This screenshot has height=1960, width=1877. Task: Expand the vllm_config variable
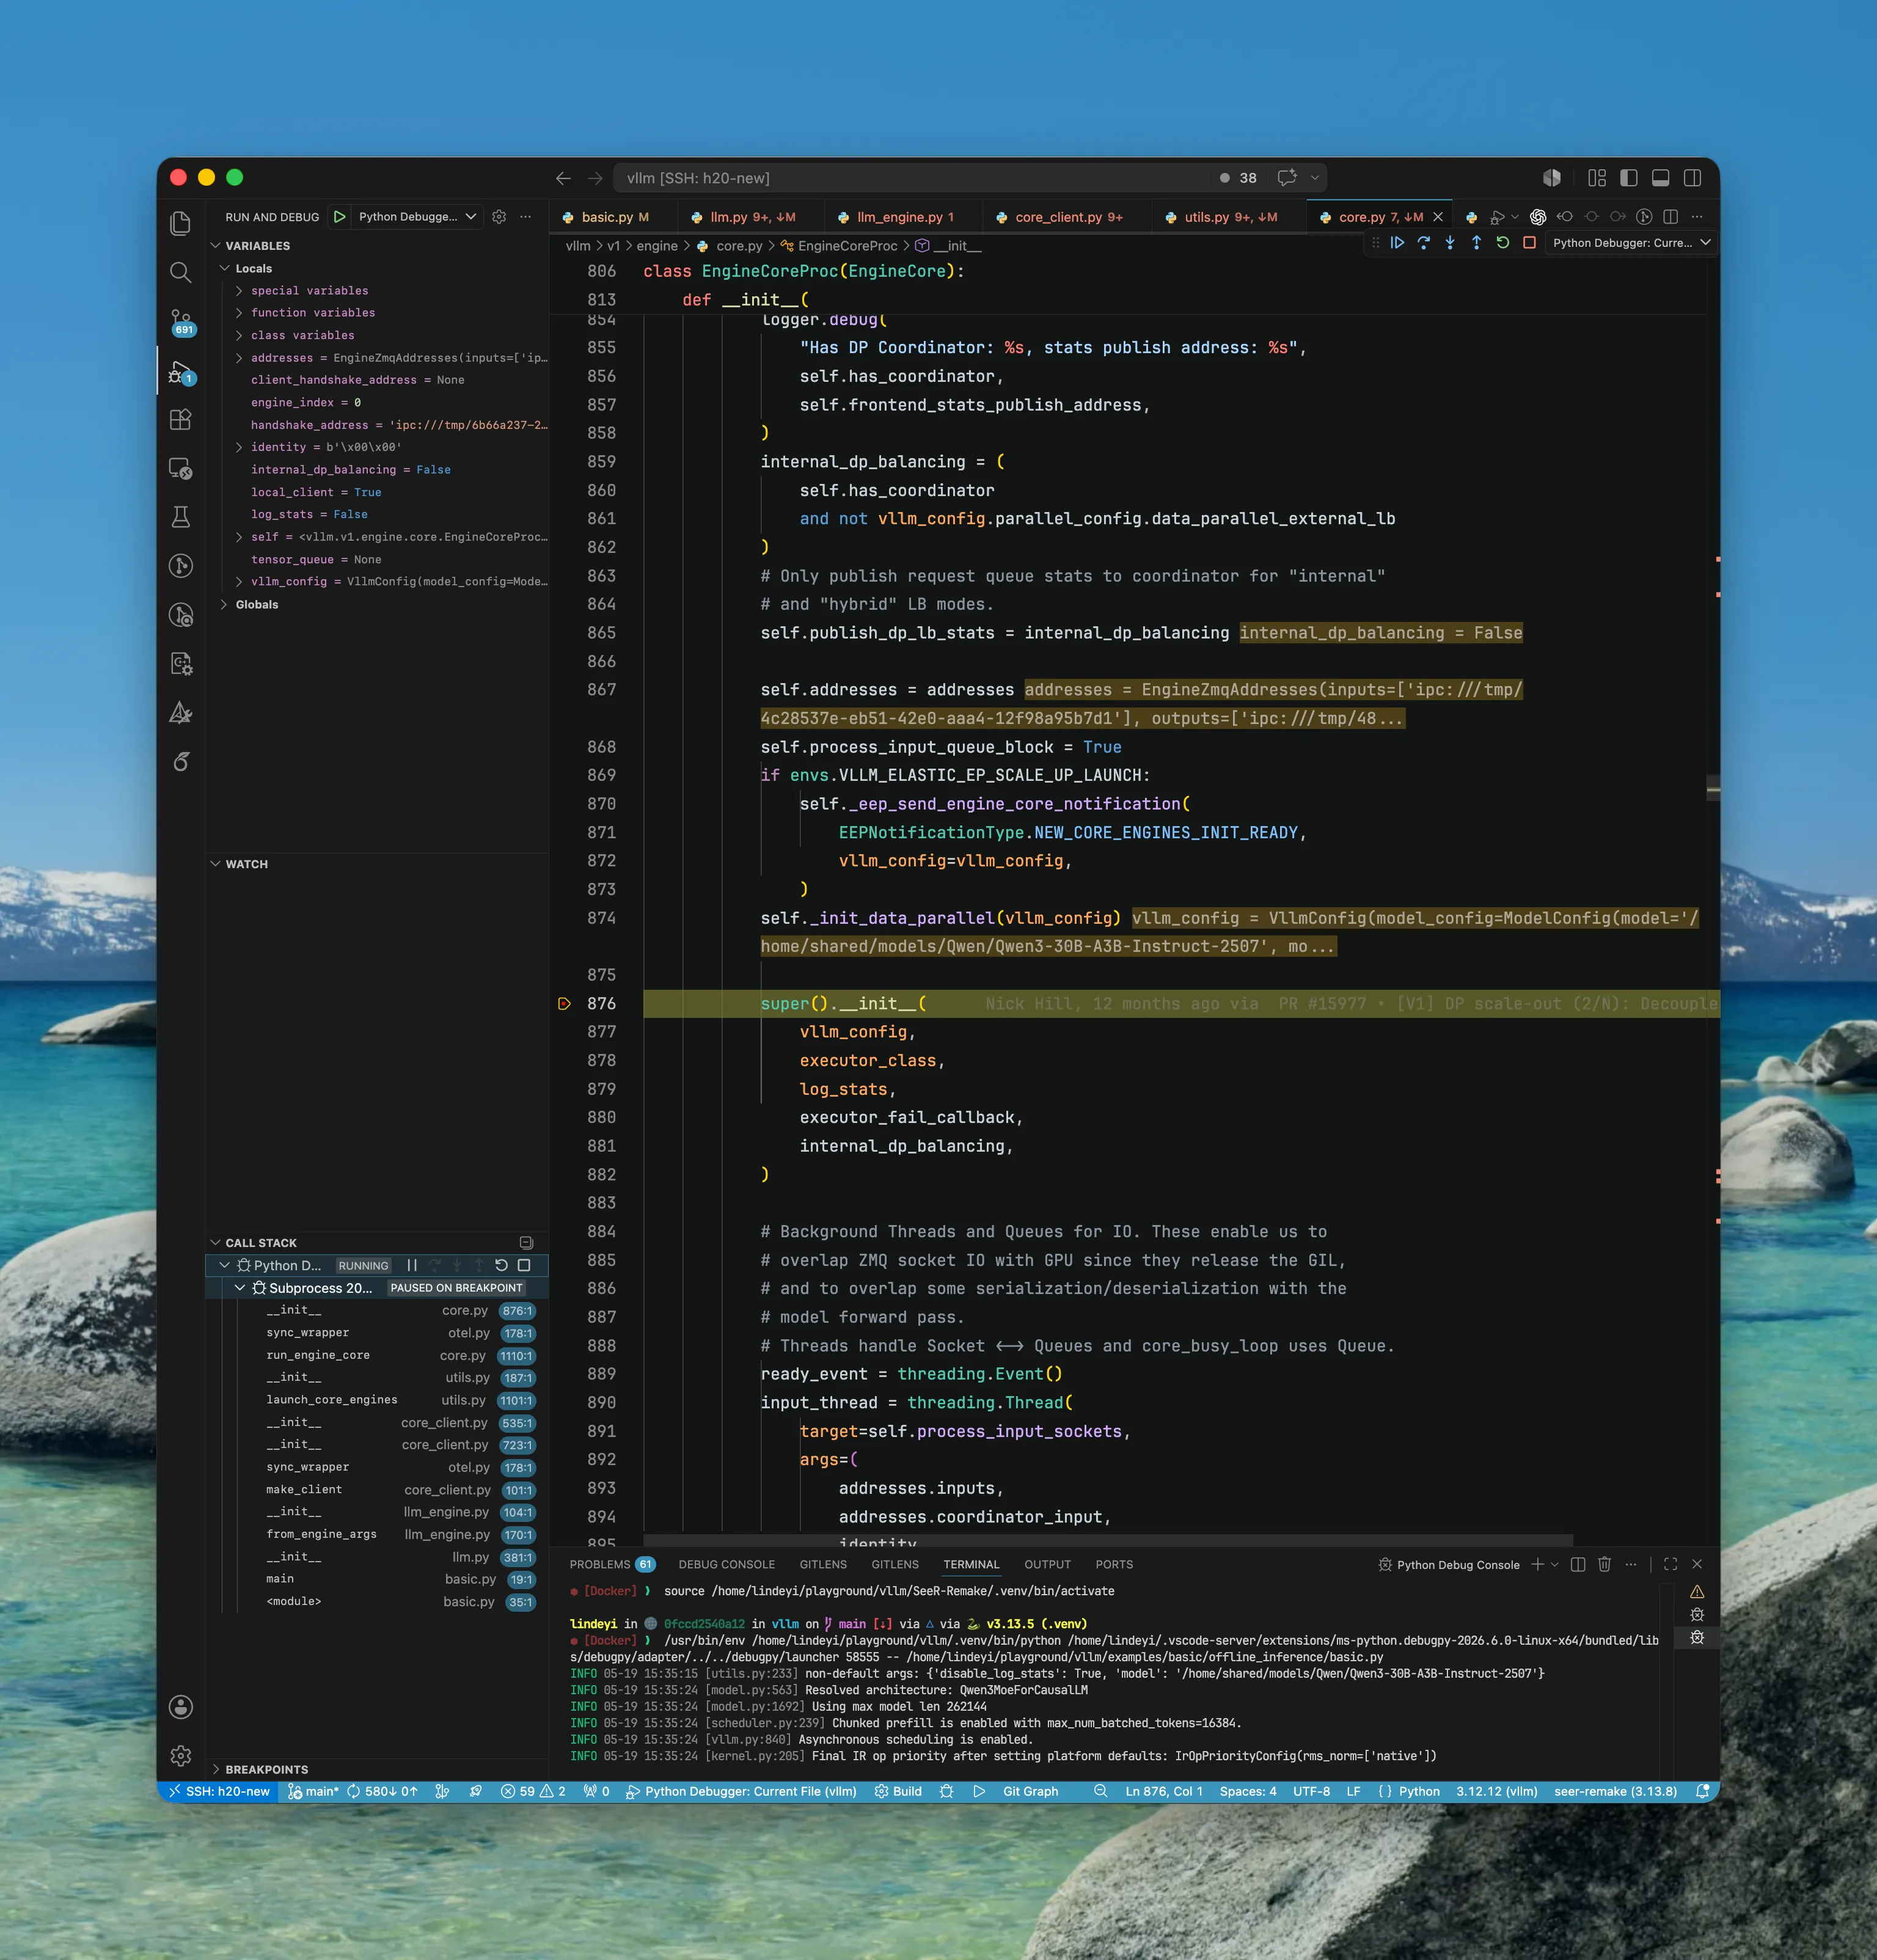239,582
